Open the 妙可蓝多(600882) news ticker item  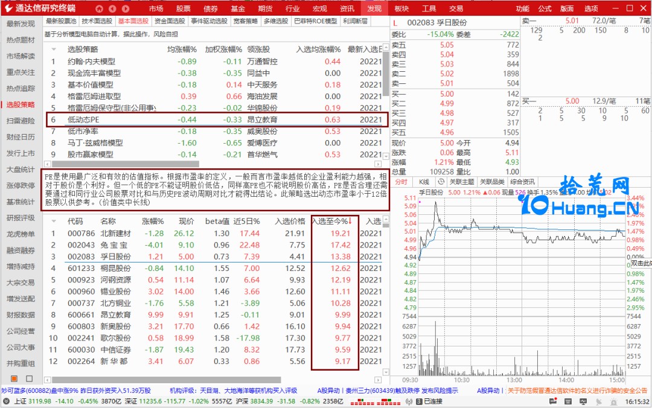click(x=76, y=391)
